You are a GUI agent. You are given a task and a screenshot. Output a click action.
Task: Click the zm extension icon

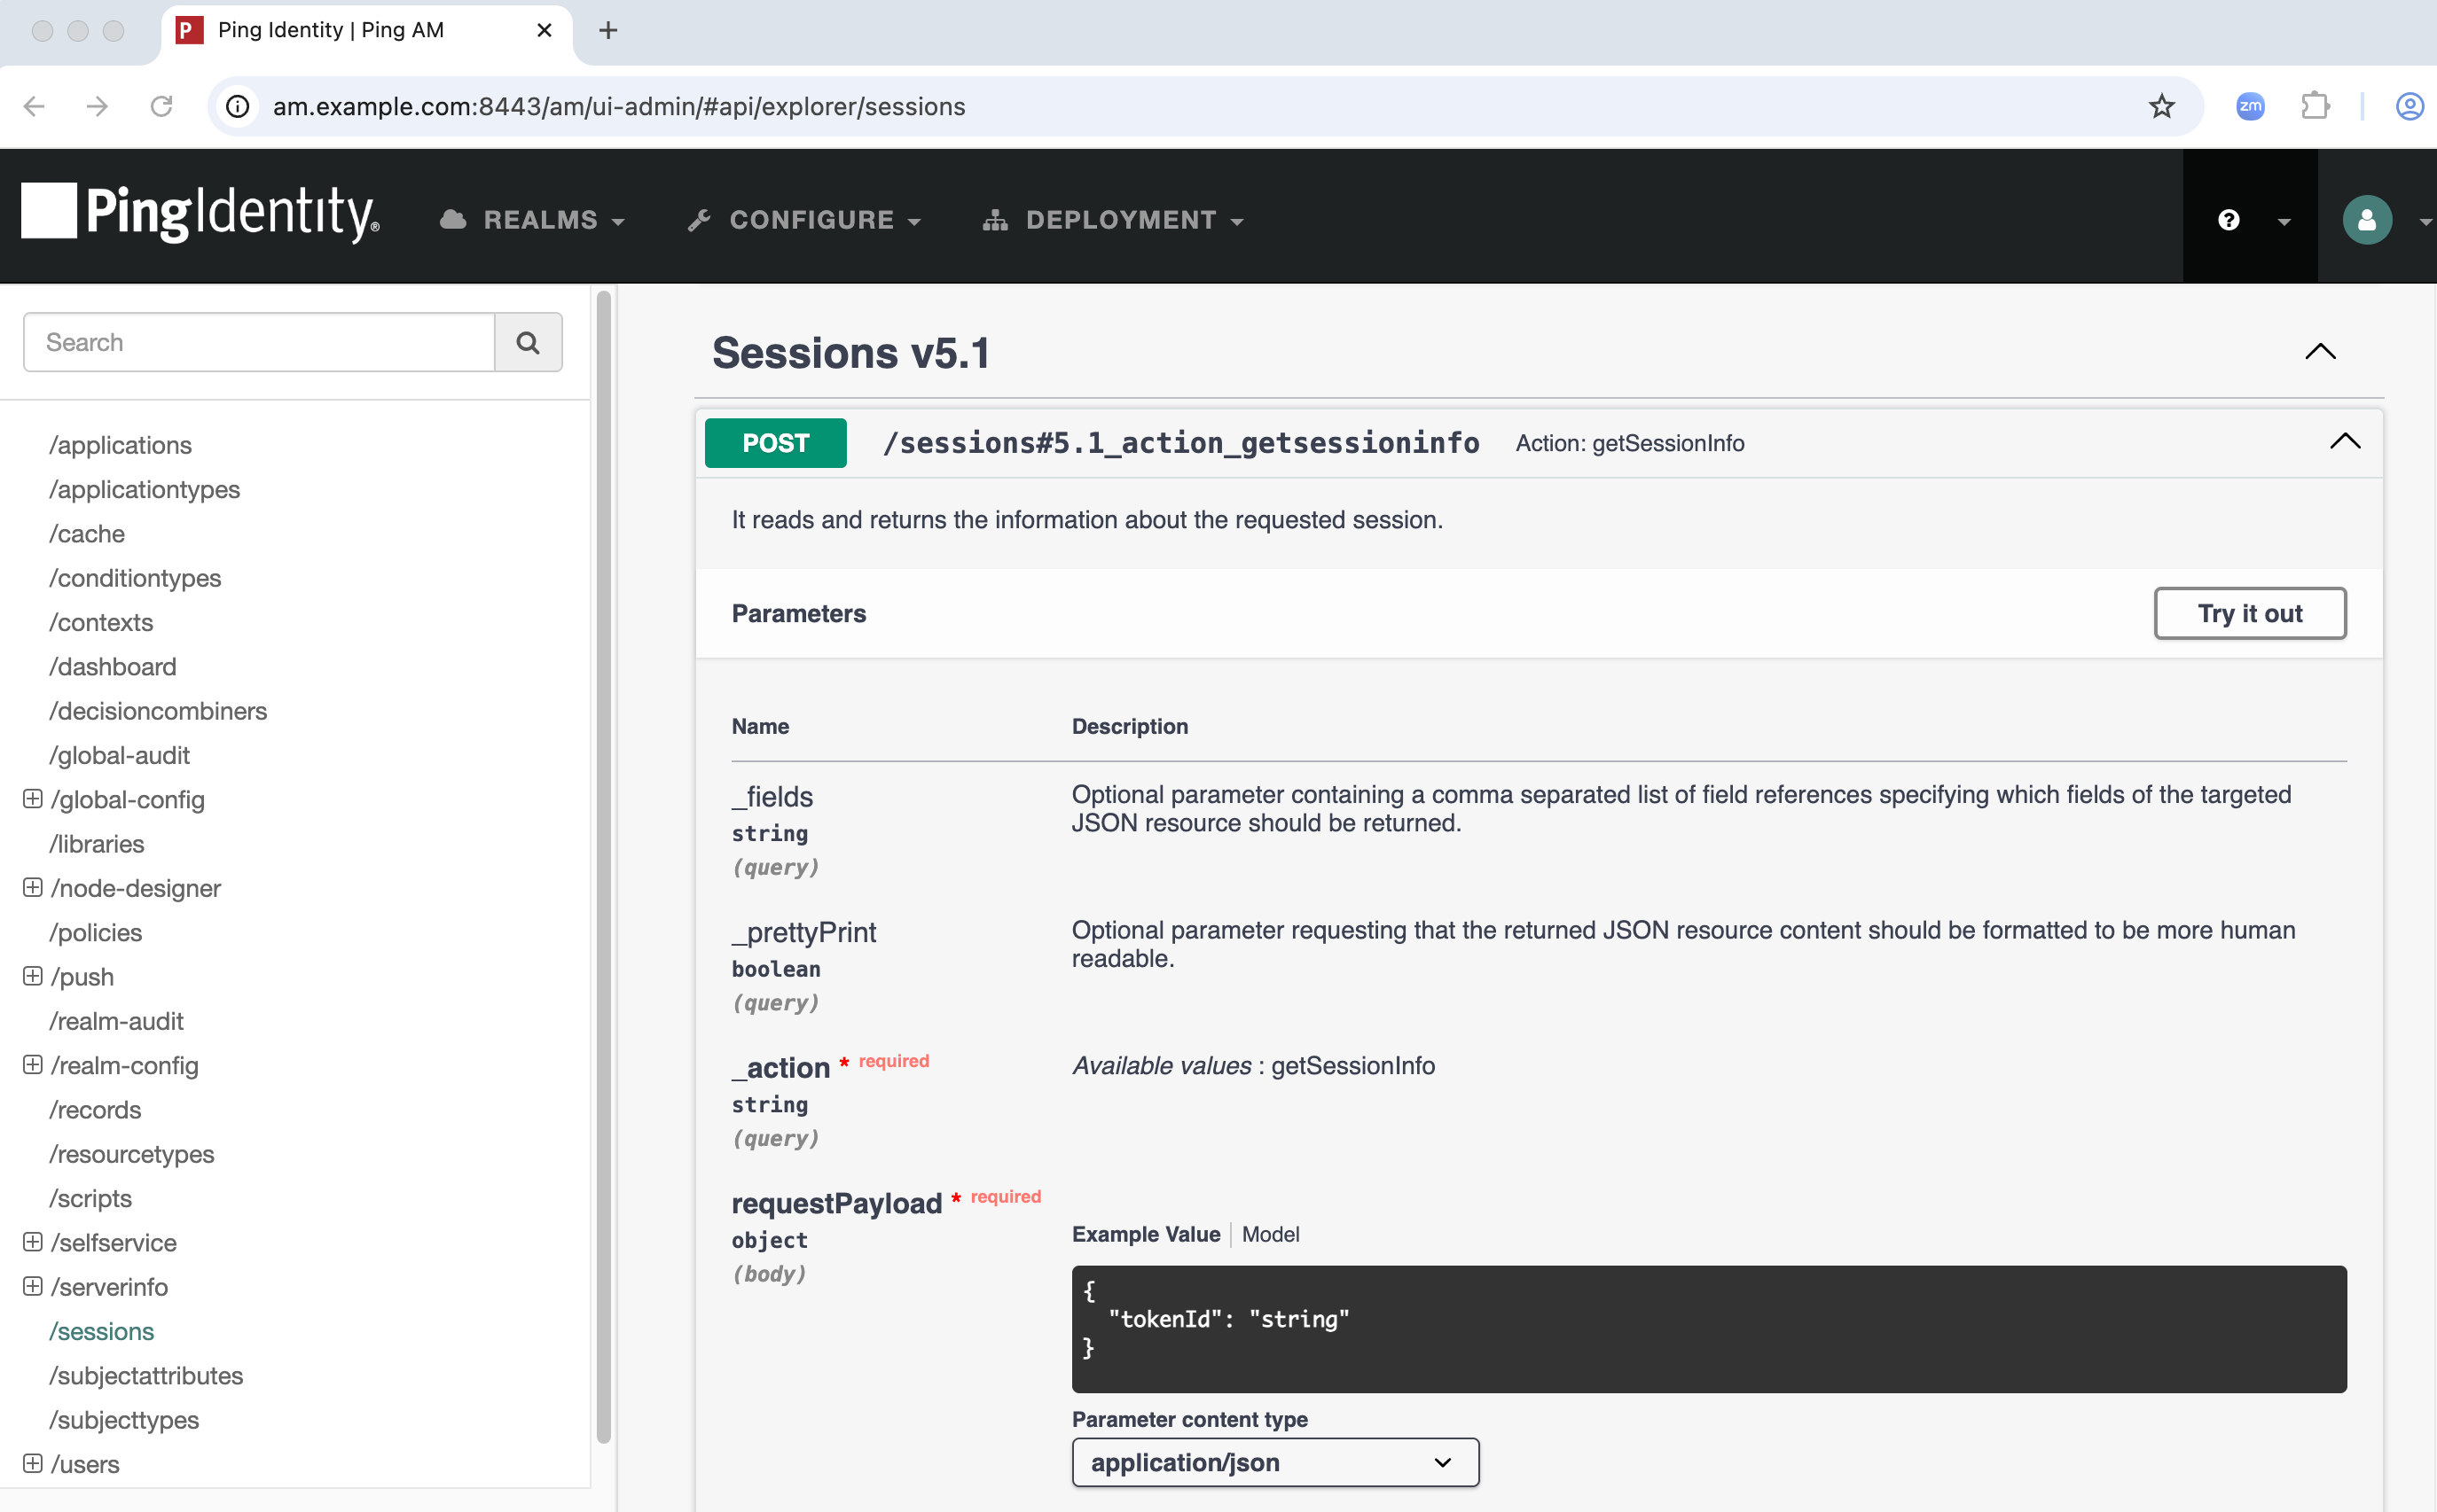point(2250,106)
